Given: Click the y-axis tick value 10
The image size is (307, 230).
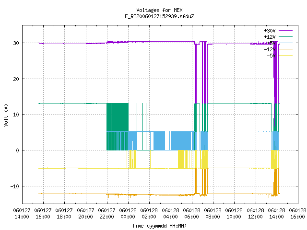Looking at the screenshot, I should [x=16, y=115].
